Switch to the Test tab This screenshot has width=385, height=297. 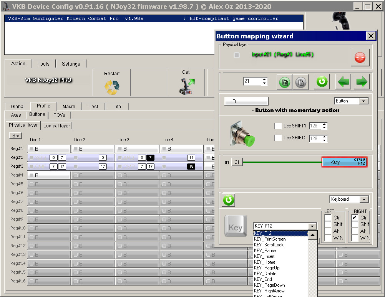coord(93,106)
